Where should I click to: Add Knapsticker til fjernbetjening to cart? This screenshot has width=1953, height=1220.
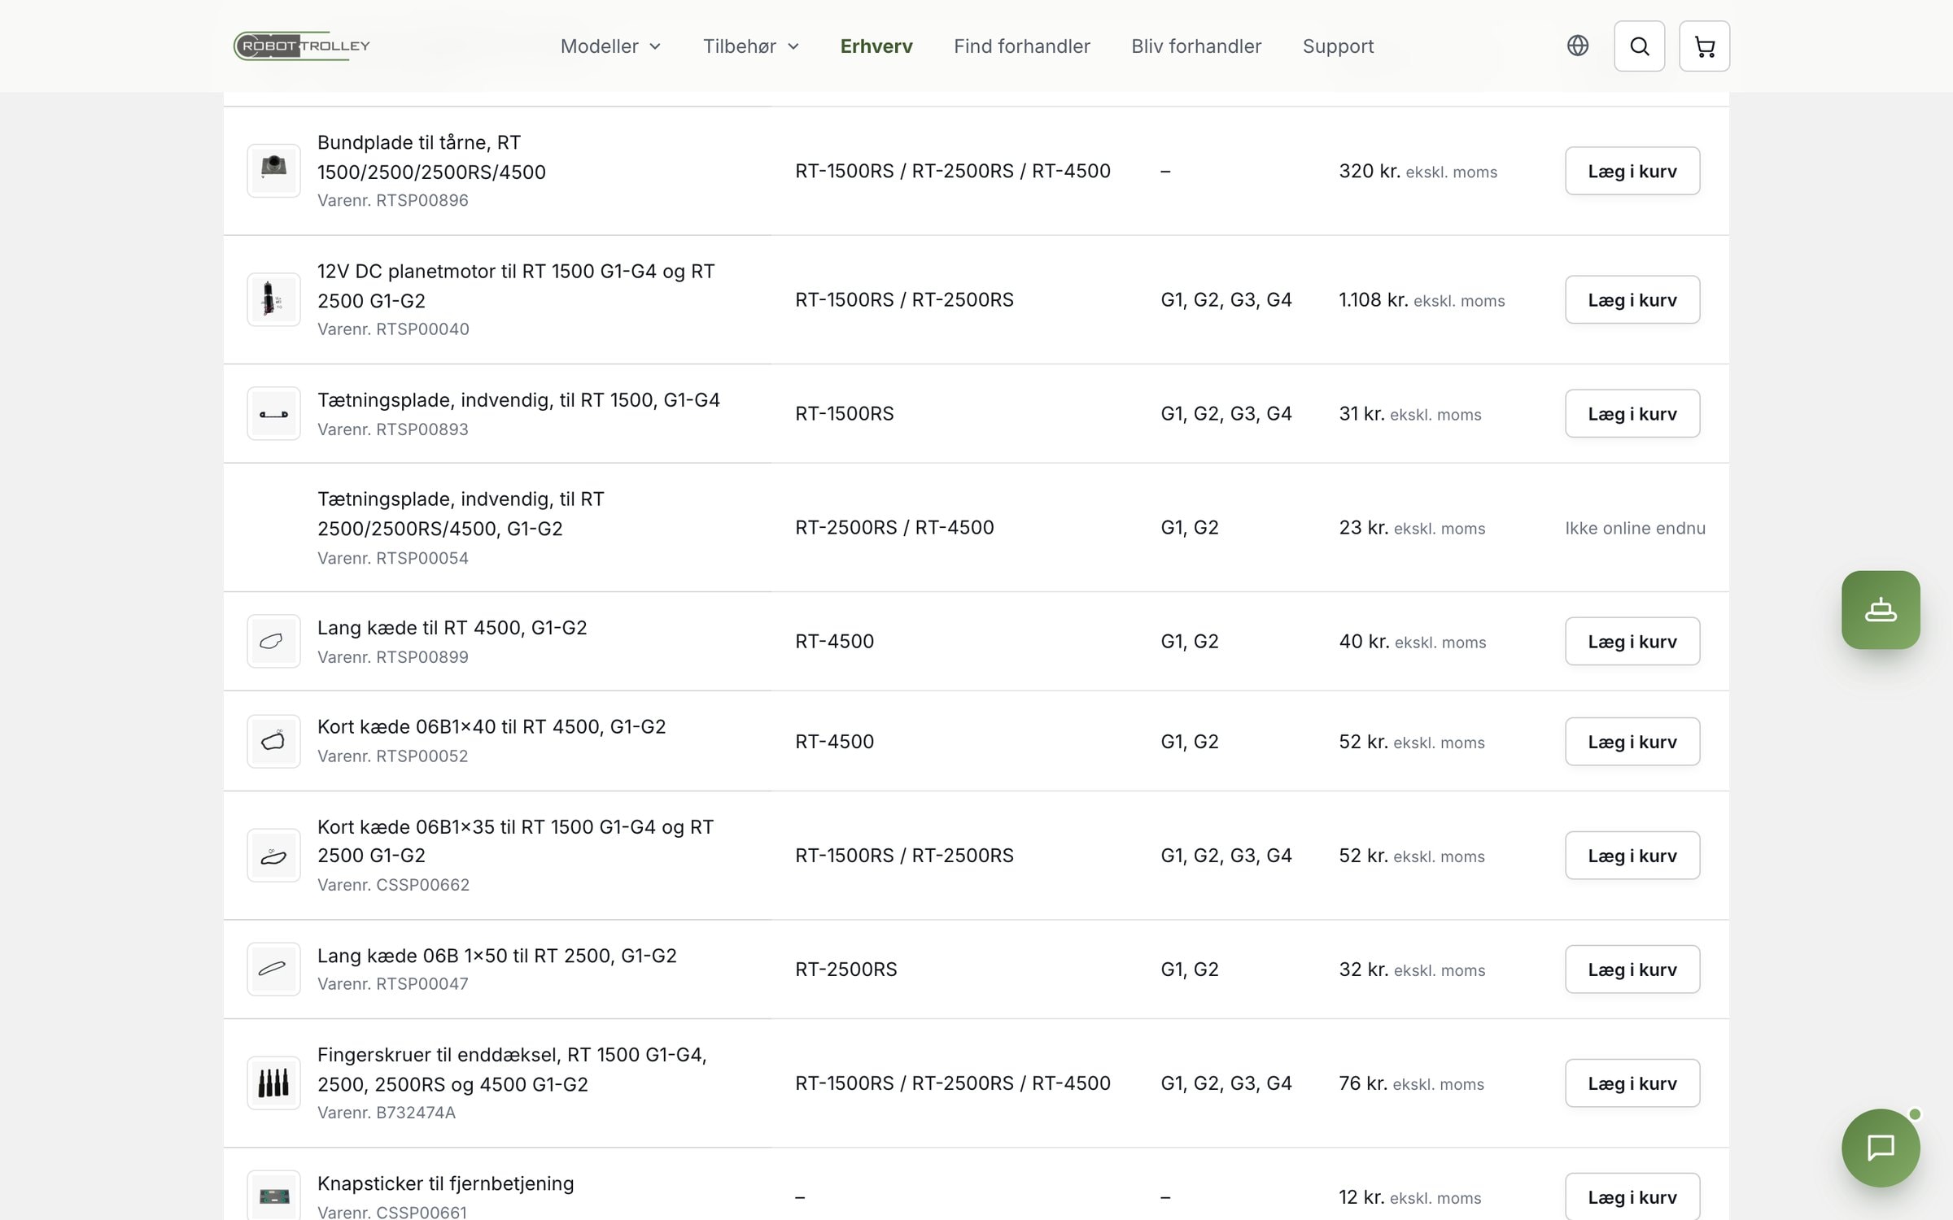pyautogui.click(x=1632, y=1196)
